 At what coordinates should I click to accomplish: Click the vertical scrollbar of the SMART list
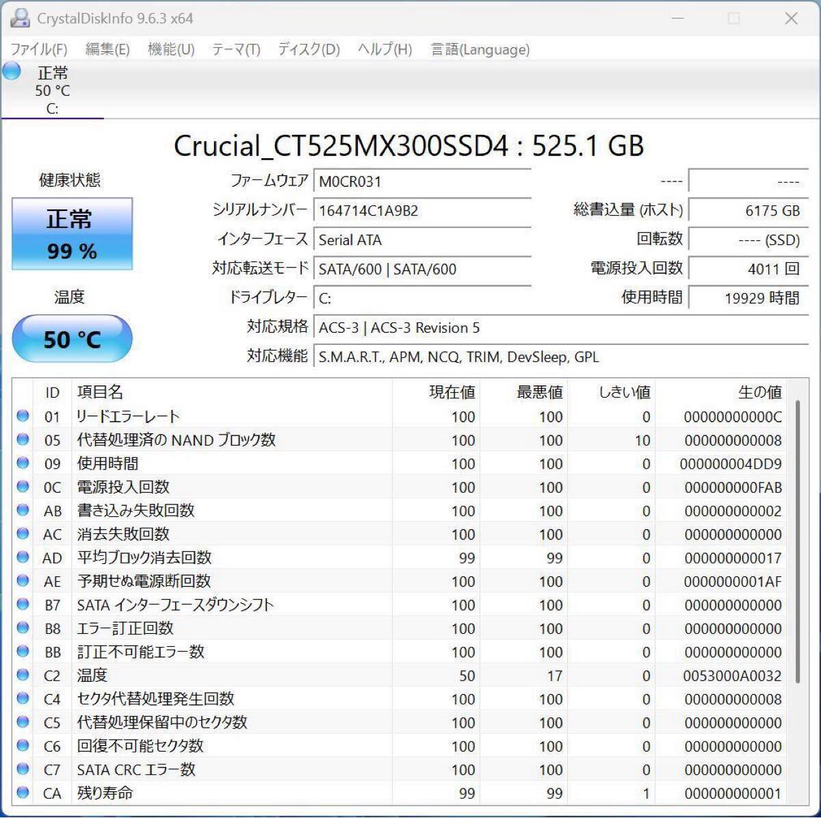798,541
